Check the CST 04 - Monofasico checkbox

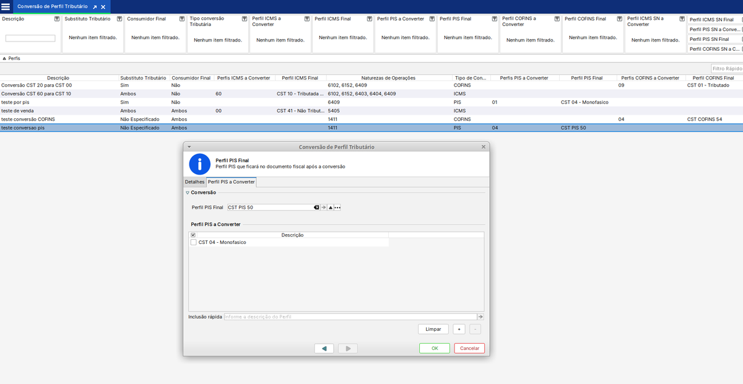pos(194,242)
